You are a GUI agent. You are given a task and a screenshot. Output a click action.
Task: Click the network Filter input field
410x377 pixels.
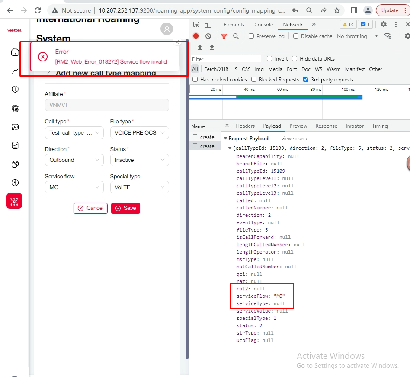click(226, 59)
